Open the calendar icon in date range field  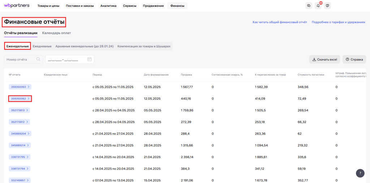(x=90, y=60)
